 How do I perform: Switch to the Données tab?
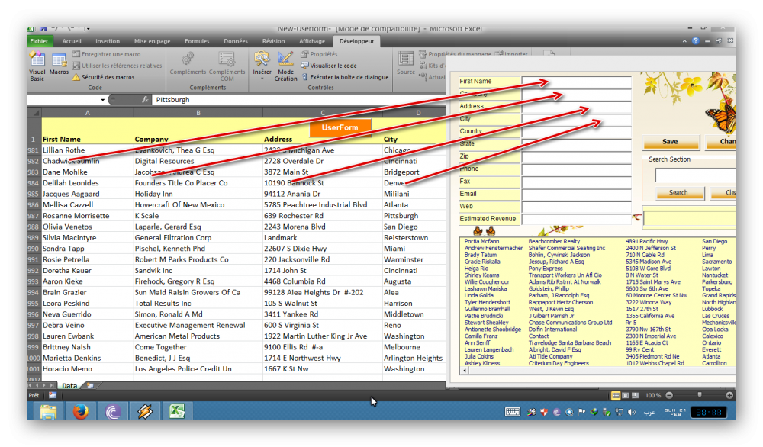(x=236, y=41)
